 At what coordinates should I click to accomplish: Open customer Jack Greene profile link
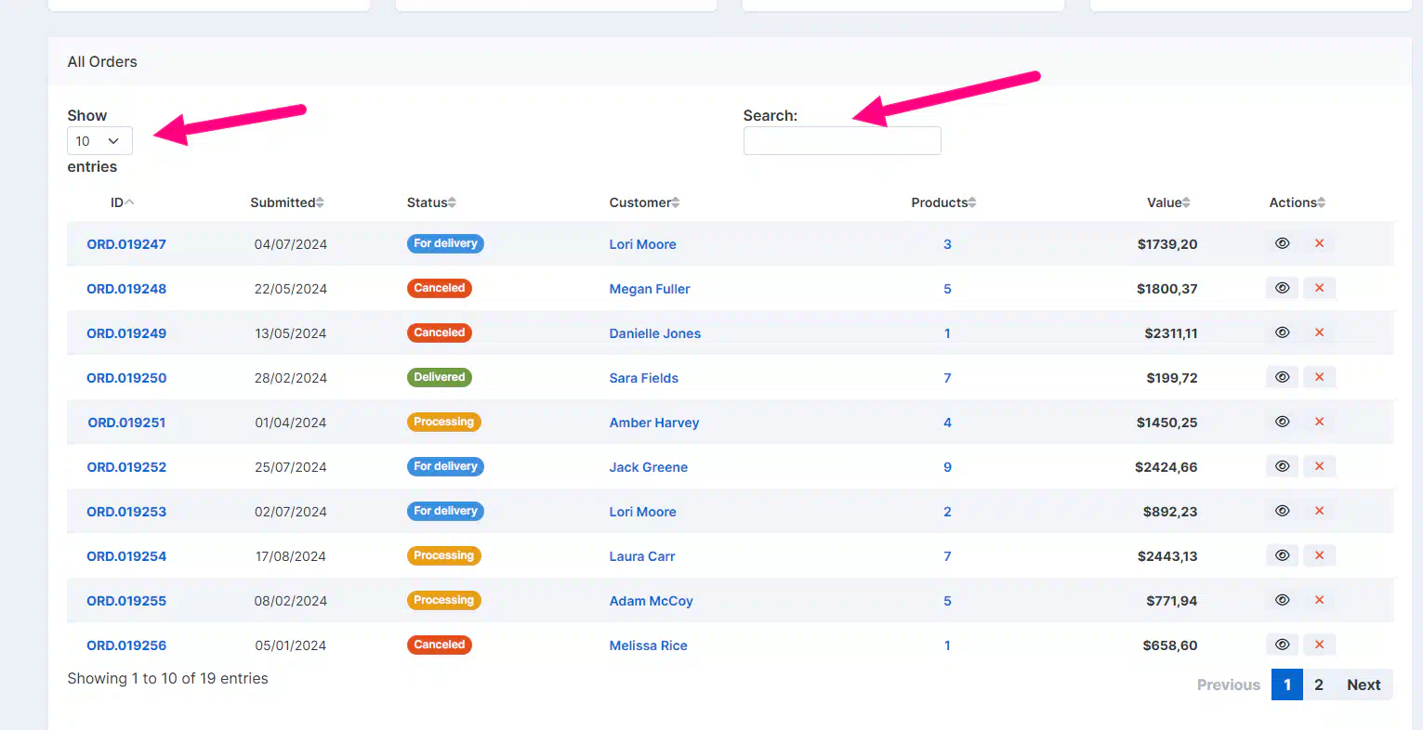(x=648, y=467)
